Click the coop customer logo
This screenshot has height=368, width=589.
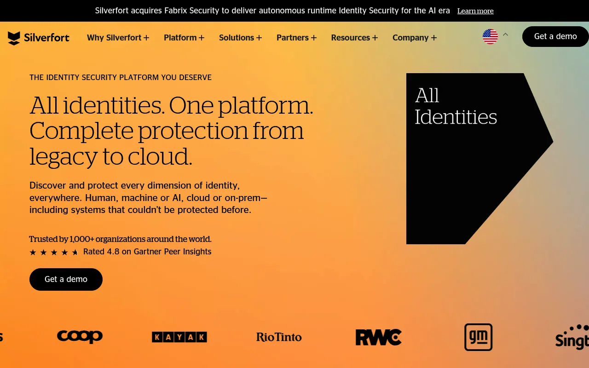point(80,337)
